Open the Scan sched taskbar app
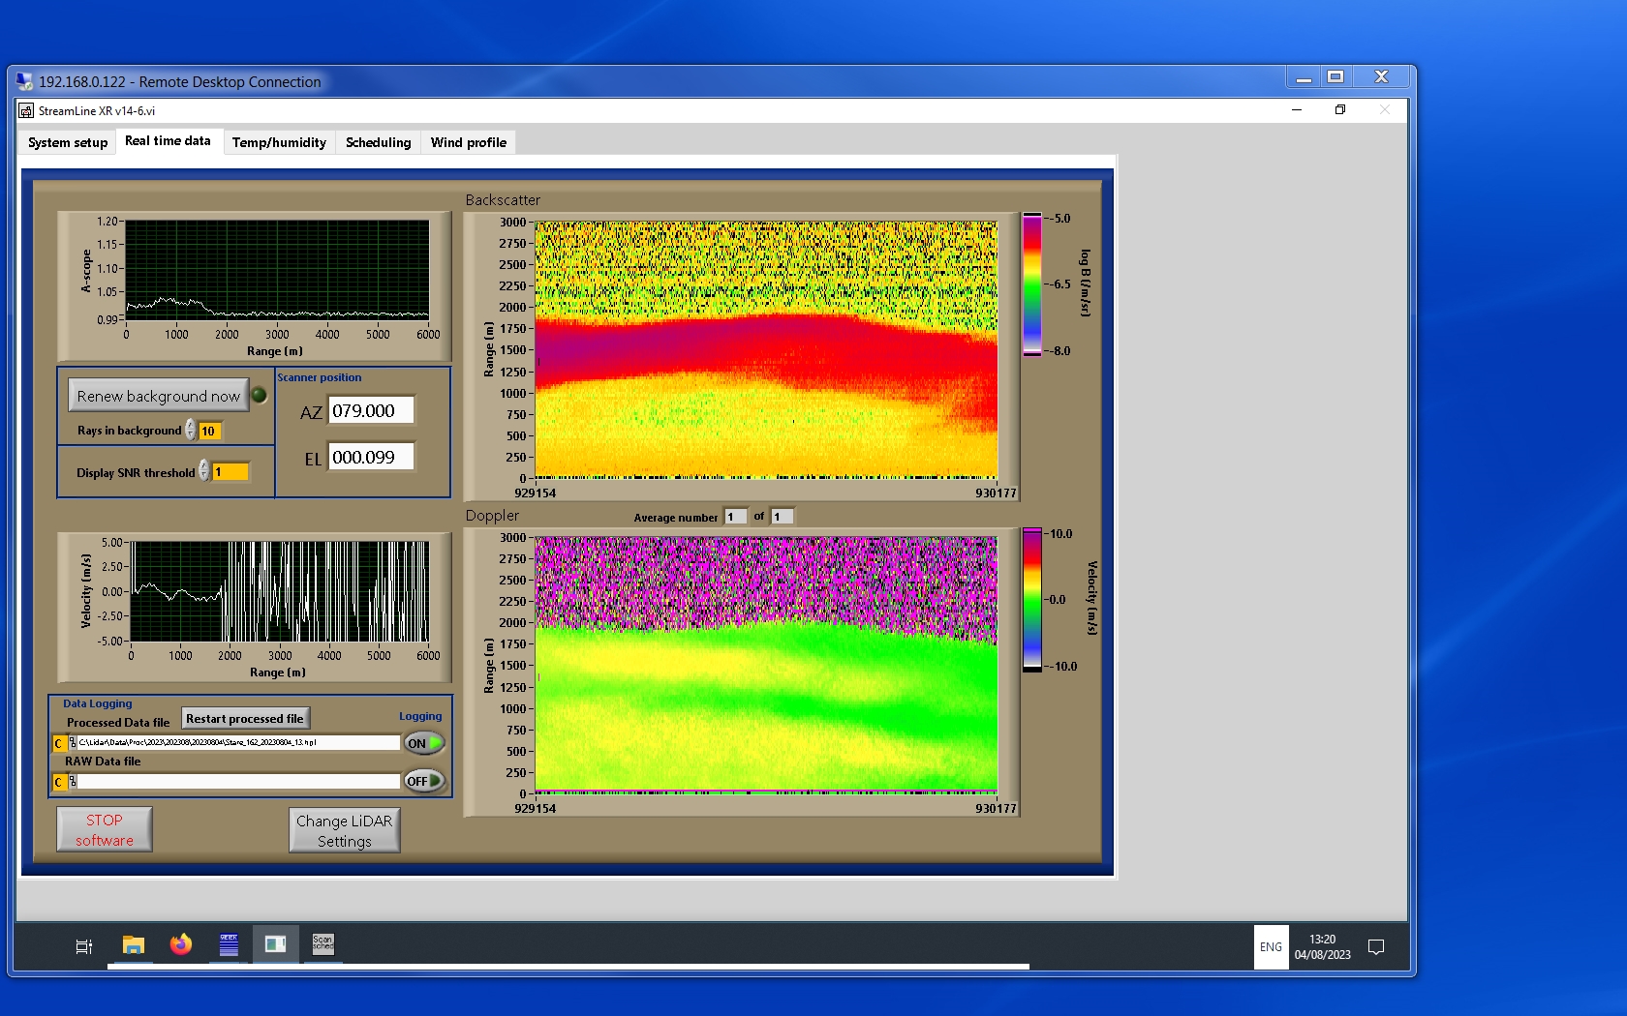This screenshot has height=1016, width=1627. click(x=322, y=944)
